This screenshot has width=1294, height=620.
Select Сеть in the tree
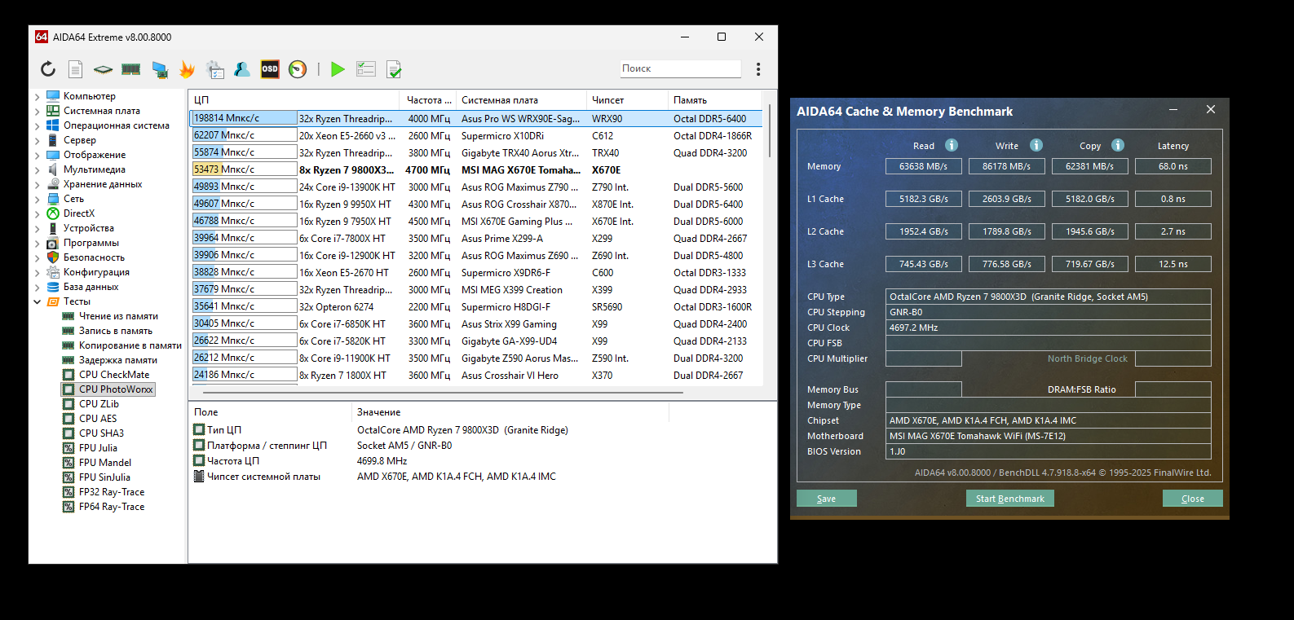[x=73, y=199]
